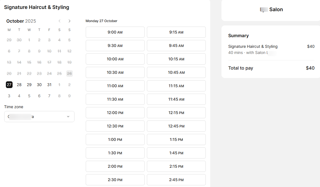Viewport: 320px width, 187px height.
Task: Pick the 2:45 PM time slot
Action: coord(176,180)
